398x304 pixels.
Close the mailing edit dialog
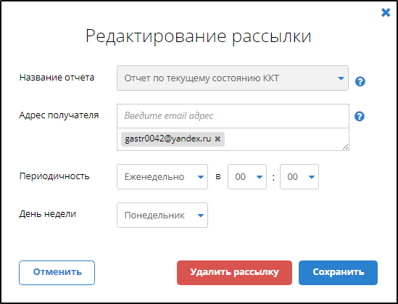click(386, 12)
